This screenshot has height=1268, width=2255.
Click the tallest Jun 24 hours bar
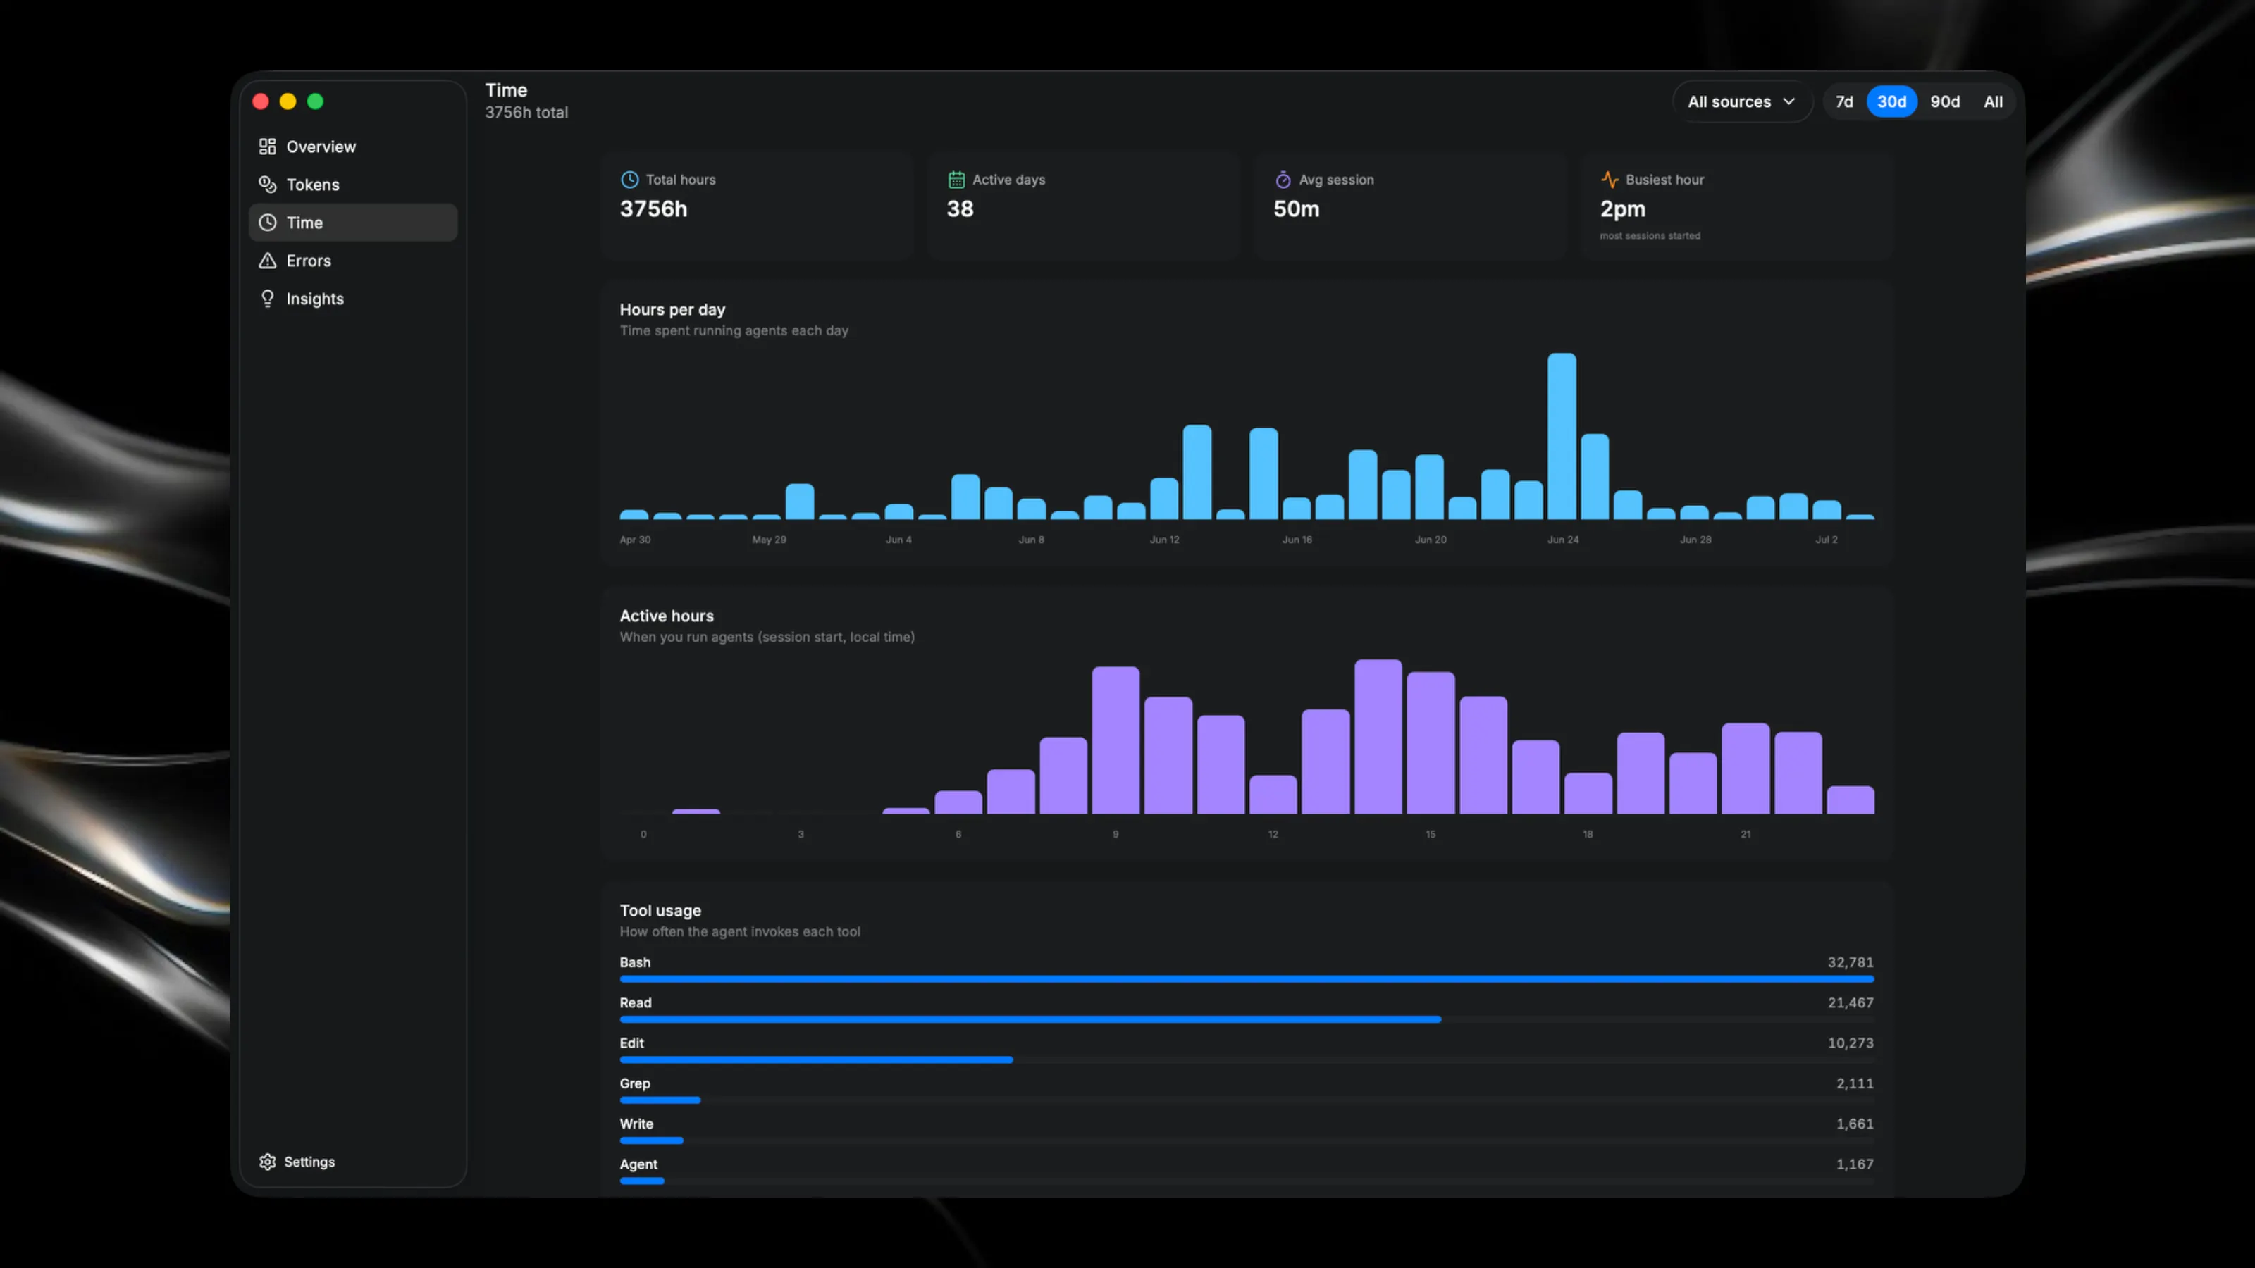[x=1562, y=436]
